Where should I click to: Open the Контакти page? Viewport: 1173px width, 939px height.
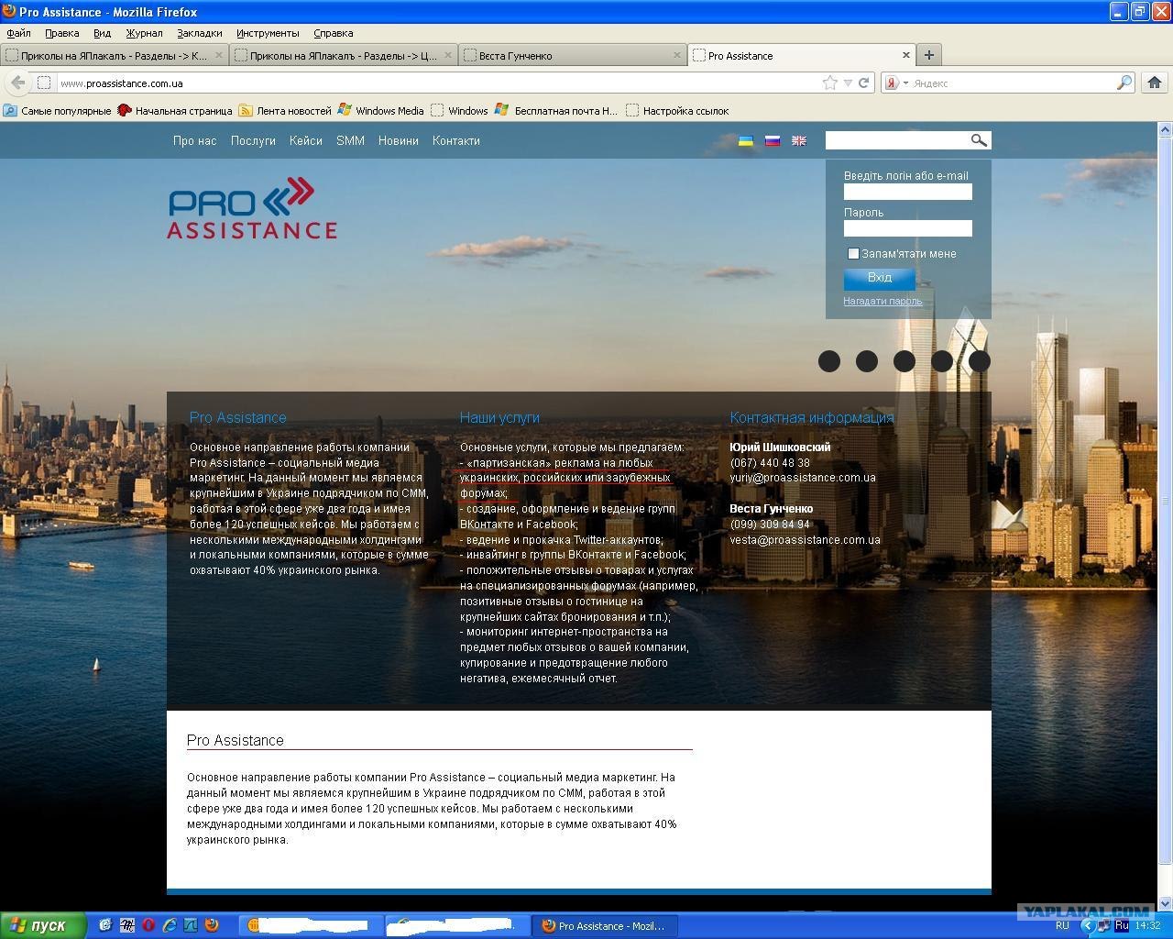click(456, 140)
